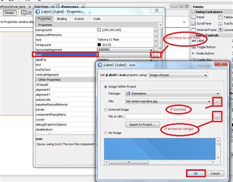Viewport: 233px width, 182px height.
Task: Select the Properties tab
Action: 44,19
